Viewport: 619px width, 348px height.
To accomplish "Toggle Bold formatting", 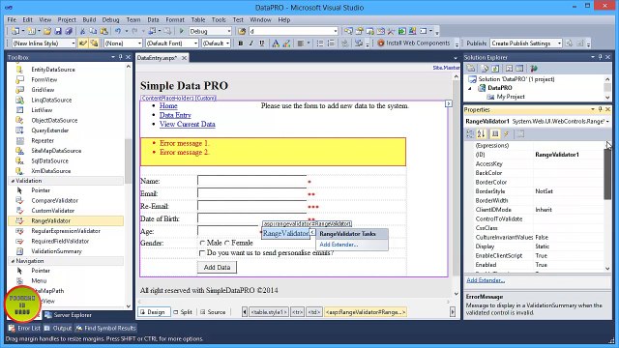I will pos(241,43).
